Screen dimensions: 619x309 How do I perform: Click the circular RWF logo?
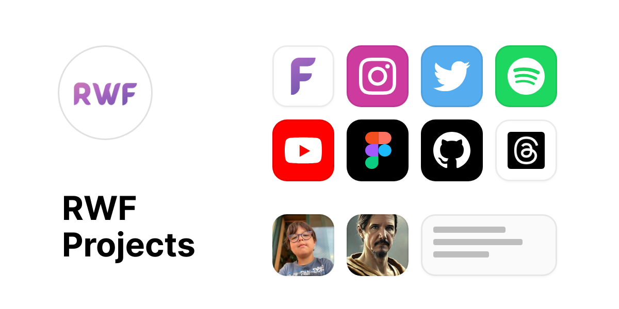coord(105,93)
